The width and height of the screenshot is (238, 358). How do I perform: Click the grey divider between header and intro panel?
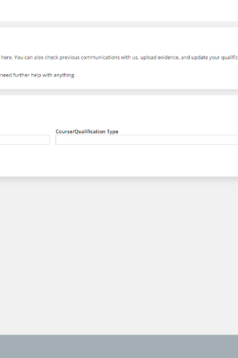(x=119, y=24)
